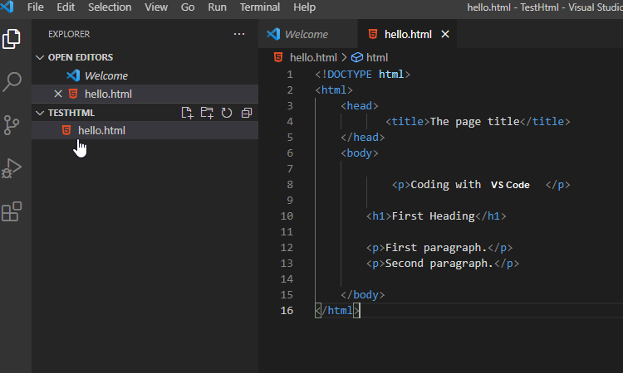Image resolution: width=623 pixels, height=373 pixels.
Task: Open the Terminal menu
Action: pos(260,7)
